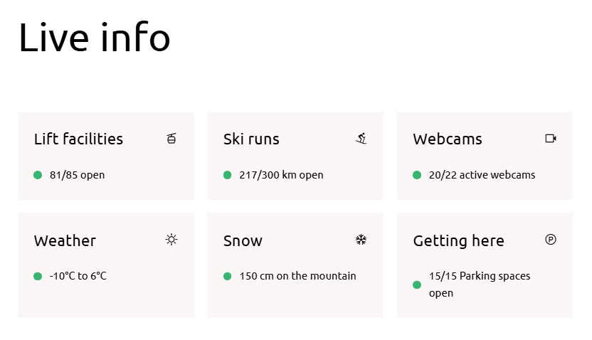
Task: Click the gondola lift icon
Action: [171, 138]
